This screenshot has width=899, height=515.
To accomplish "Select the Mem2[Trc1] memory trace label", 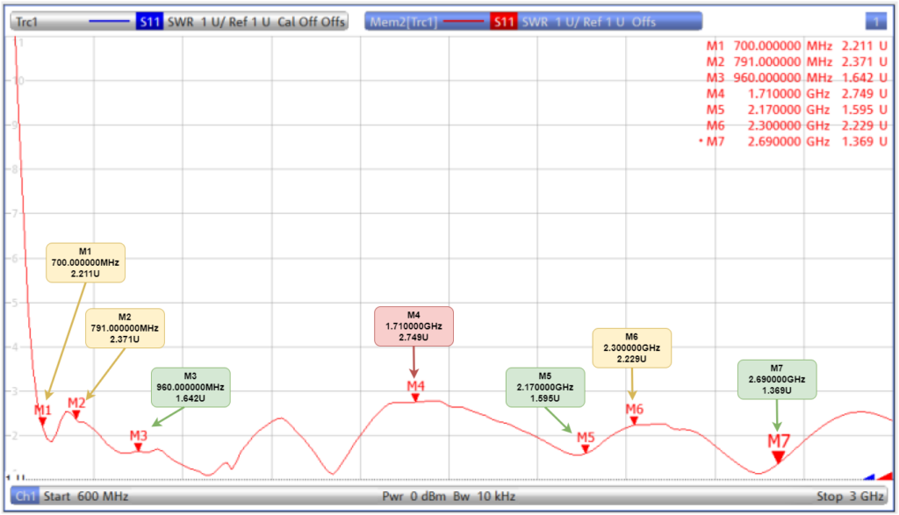I will pos(404,22).
